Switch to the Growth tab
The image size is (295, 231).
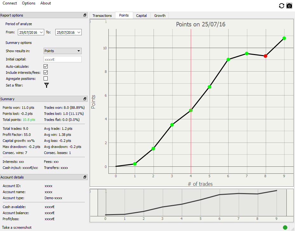[160, 16]
